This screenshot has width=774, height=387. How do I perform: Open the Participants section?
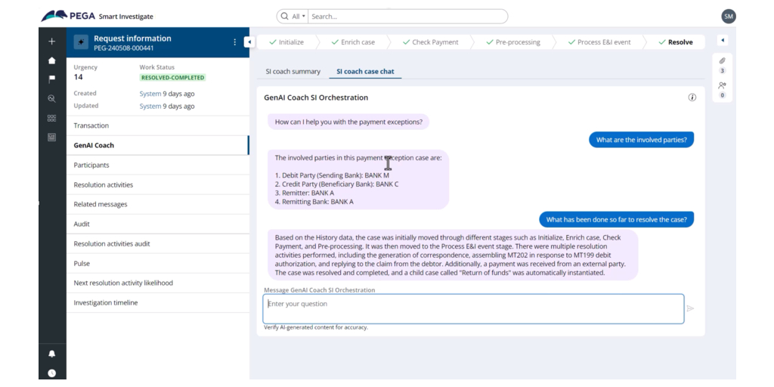[x=158, y=165]
